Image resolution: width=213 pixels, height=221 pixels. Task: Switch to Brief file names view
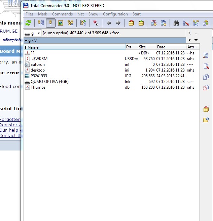pyautogui.click(x=41, y=23)
